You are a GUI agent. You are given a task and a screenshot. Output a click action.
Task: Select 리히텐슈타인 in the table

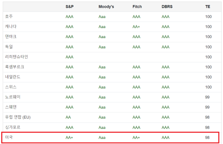[17, 57]
